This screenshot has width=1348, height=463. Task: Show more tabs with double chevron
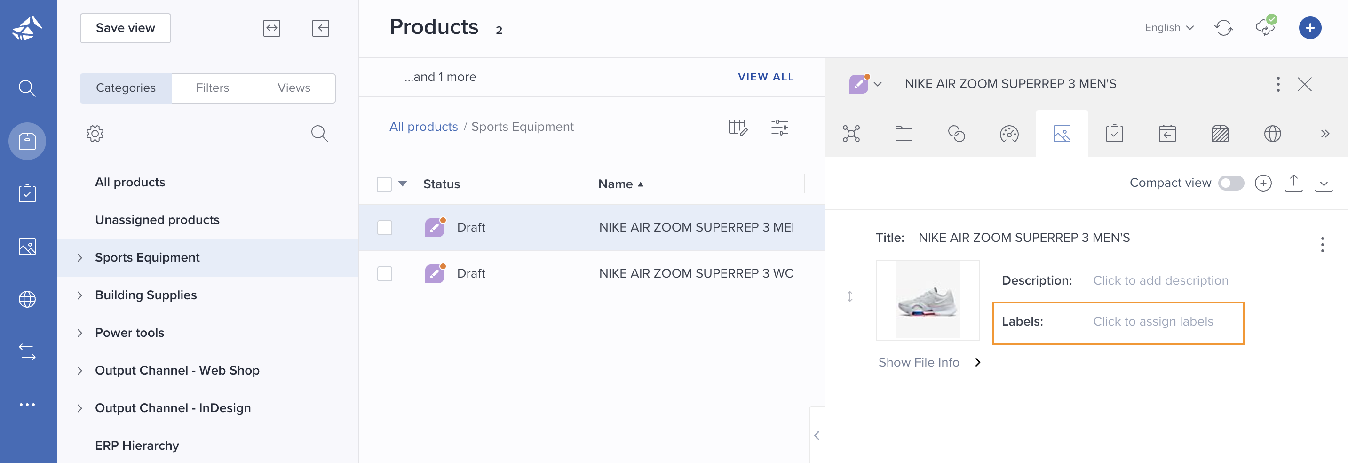(1325, 134)
